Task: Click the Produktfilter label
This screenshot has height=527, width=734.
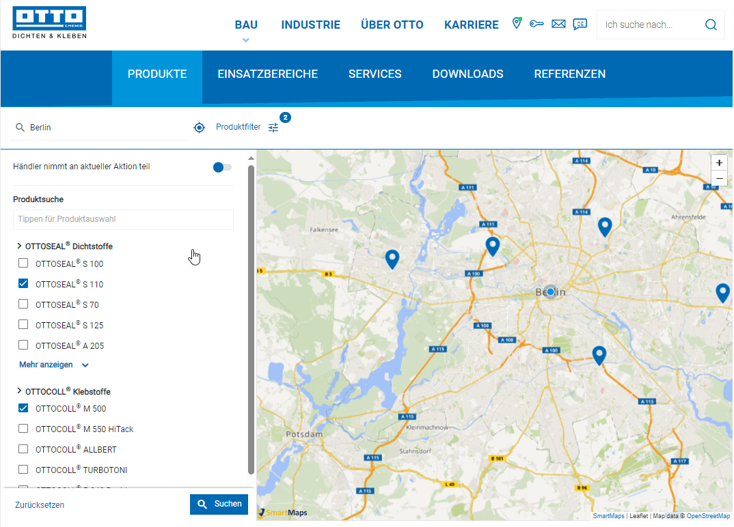Action: click(239, 127)
